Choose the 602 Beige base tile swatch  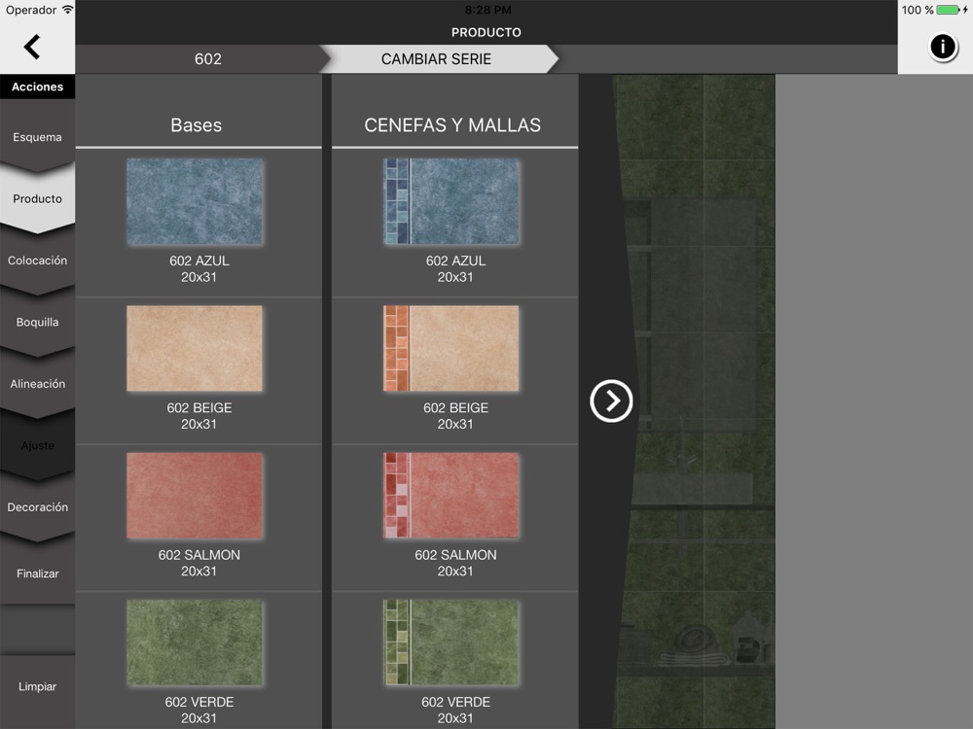coord(195,348)
